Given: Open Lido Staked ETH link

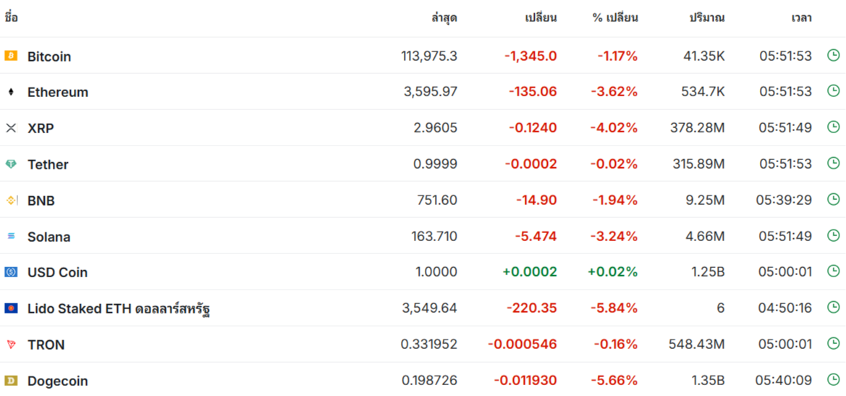Looking at the screenshot, I should click(x=119, y=309).
